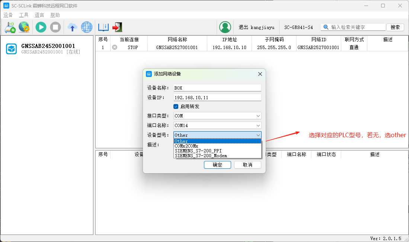Minimize the SC-SCLink window
409x242 pixels.
[366, 6]
